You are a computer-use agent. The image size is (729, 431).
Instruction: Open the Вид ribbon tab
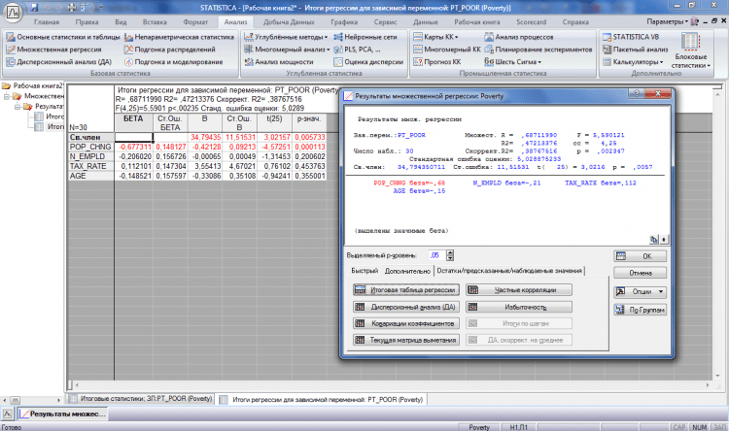[121, 21]
